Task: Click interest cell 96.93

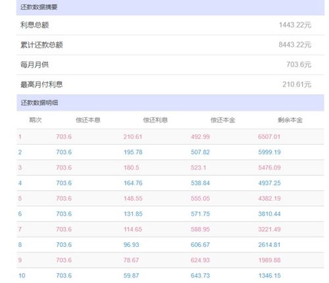Action: click(131, 245)
